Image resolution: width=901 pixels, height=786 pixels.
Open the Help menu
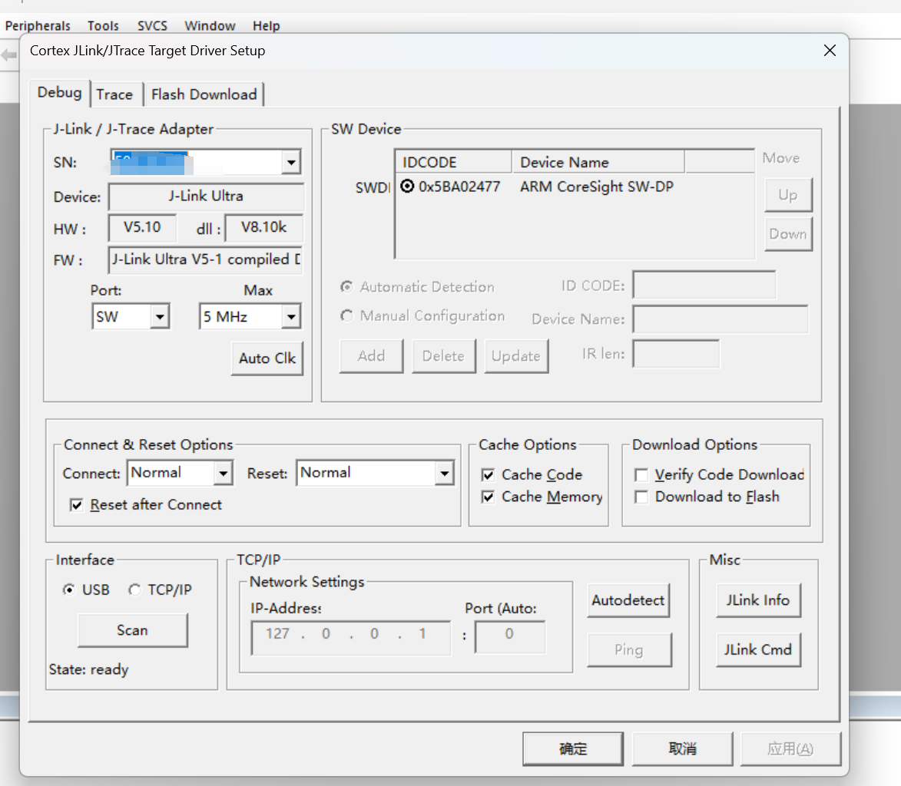click(266, 26)
